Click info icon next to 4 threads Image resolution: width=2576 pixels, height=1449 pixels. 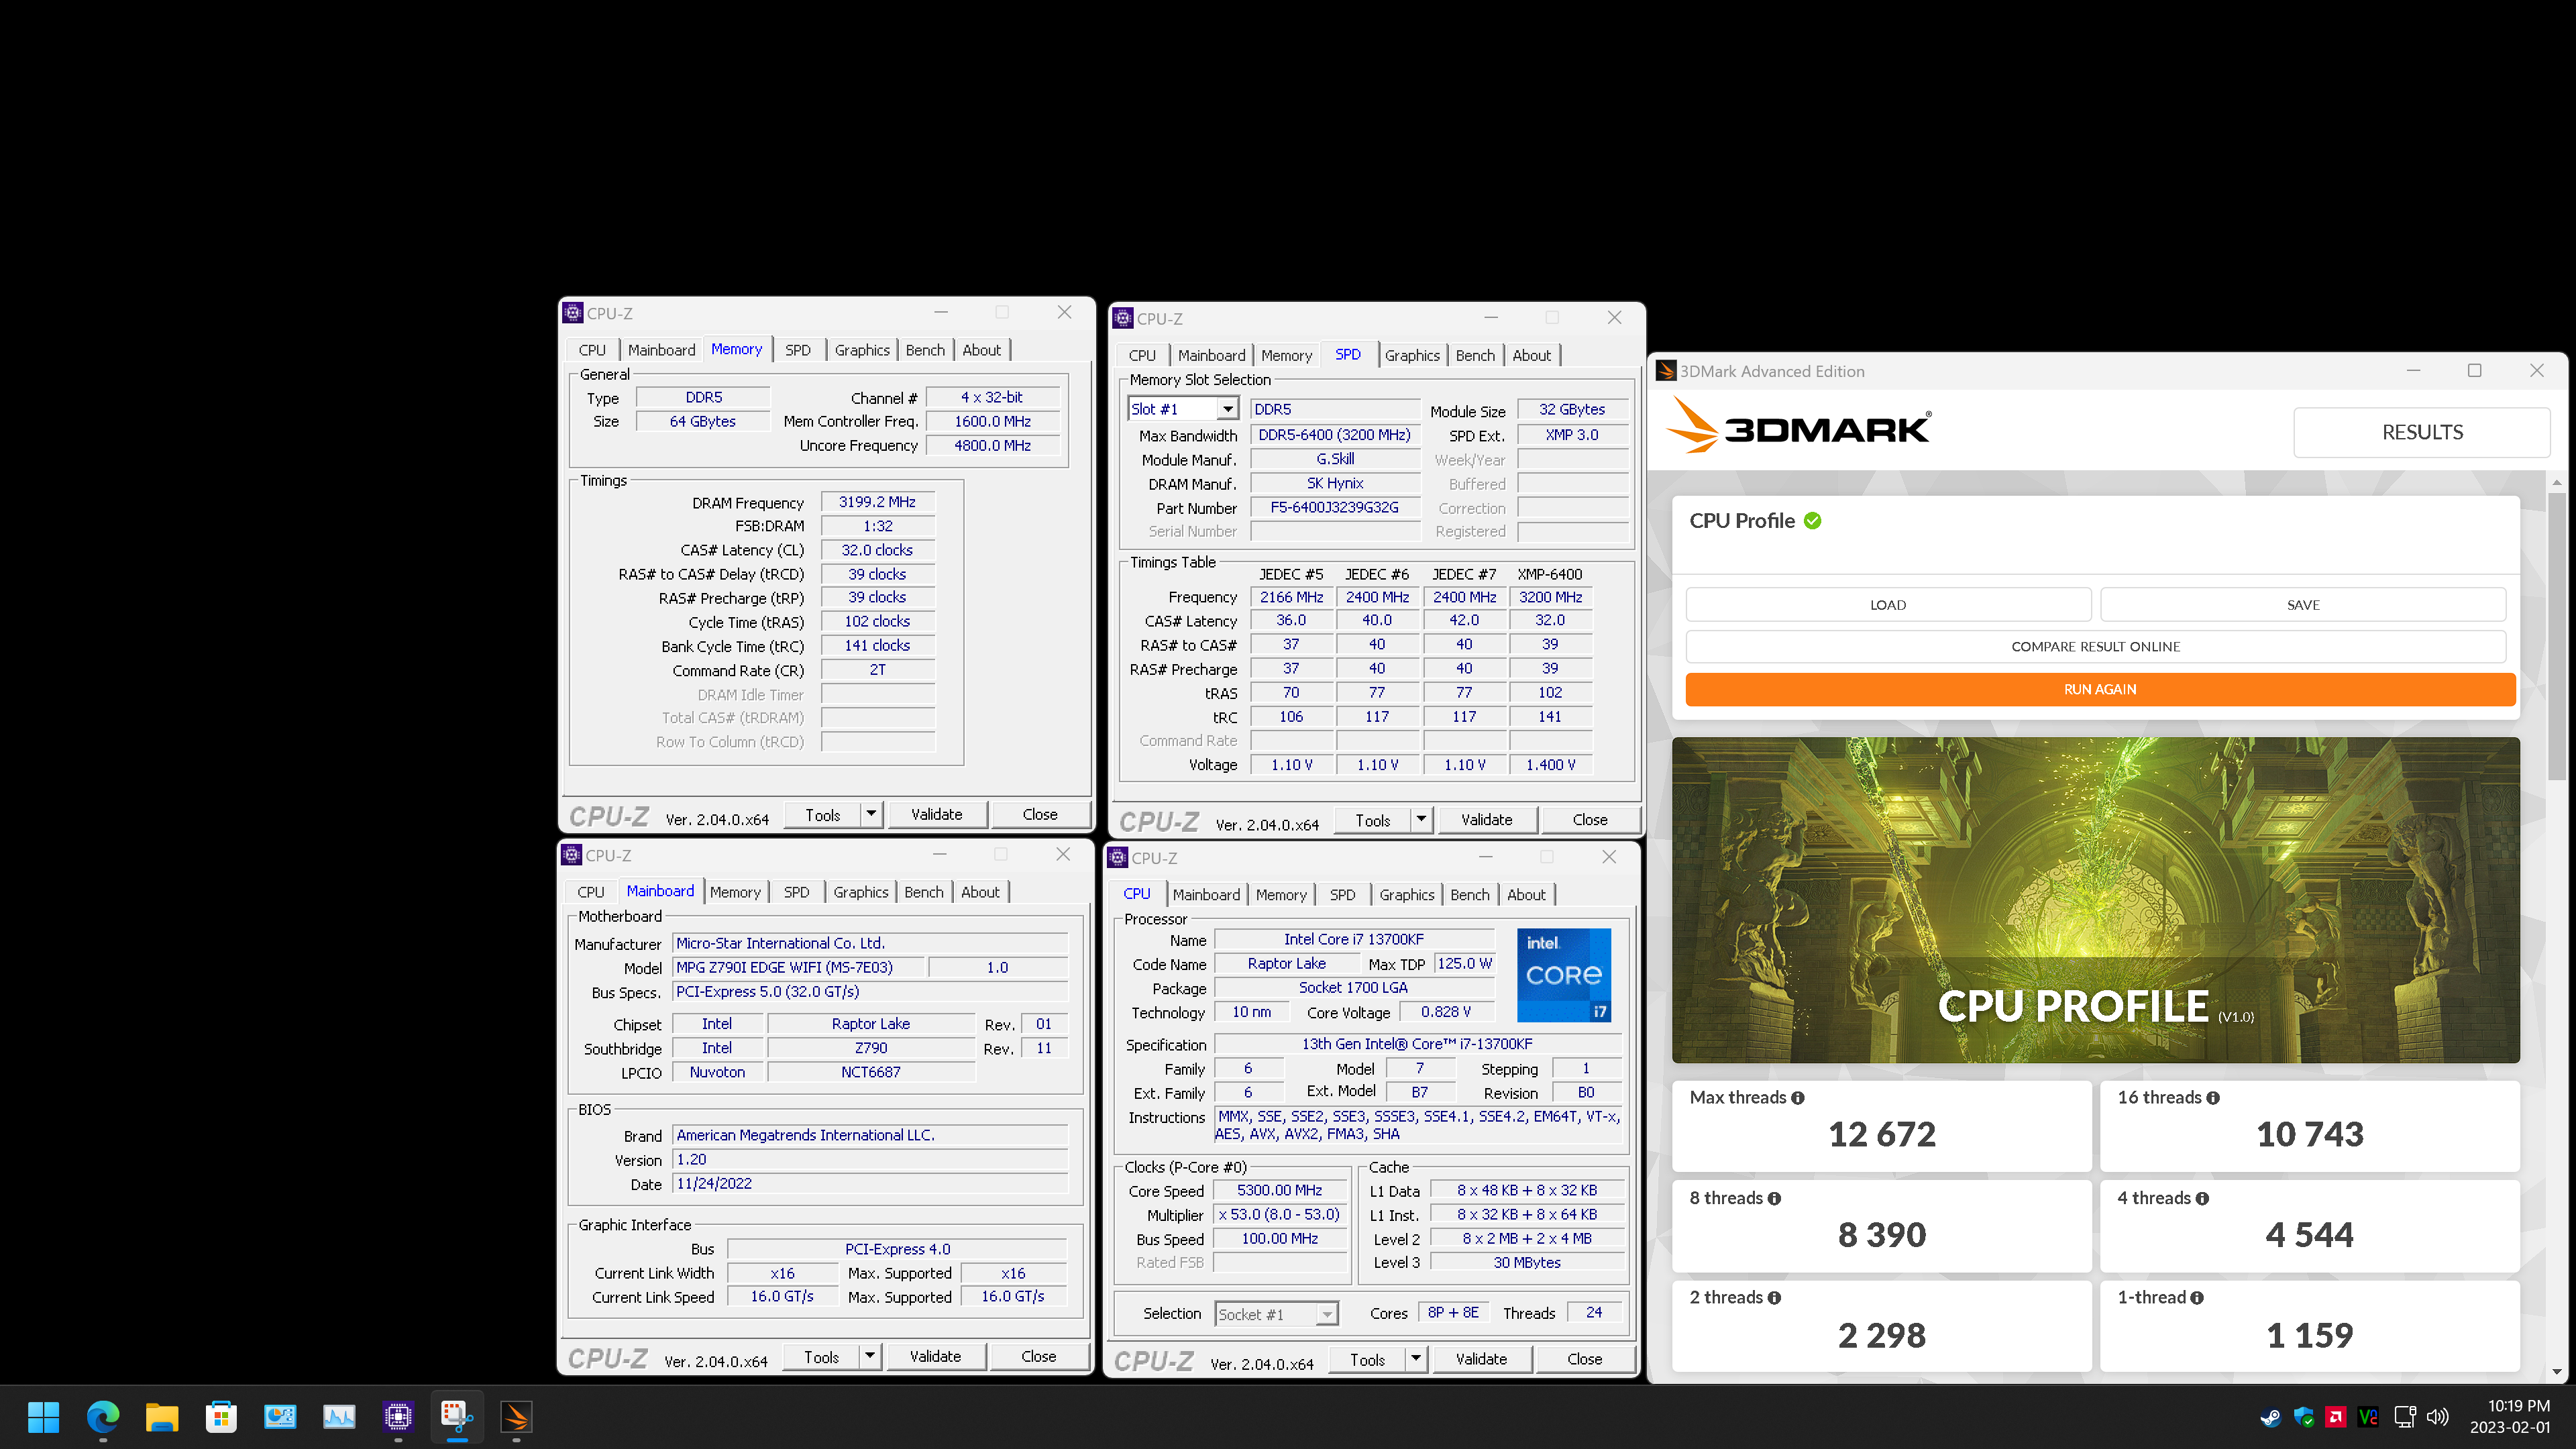coord(2202,1199)
